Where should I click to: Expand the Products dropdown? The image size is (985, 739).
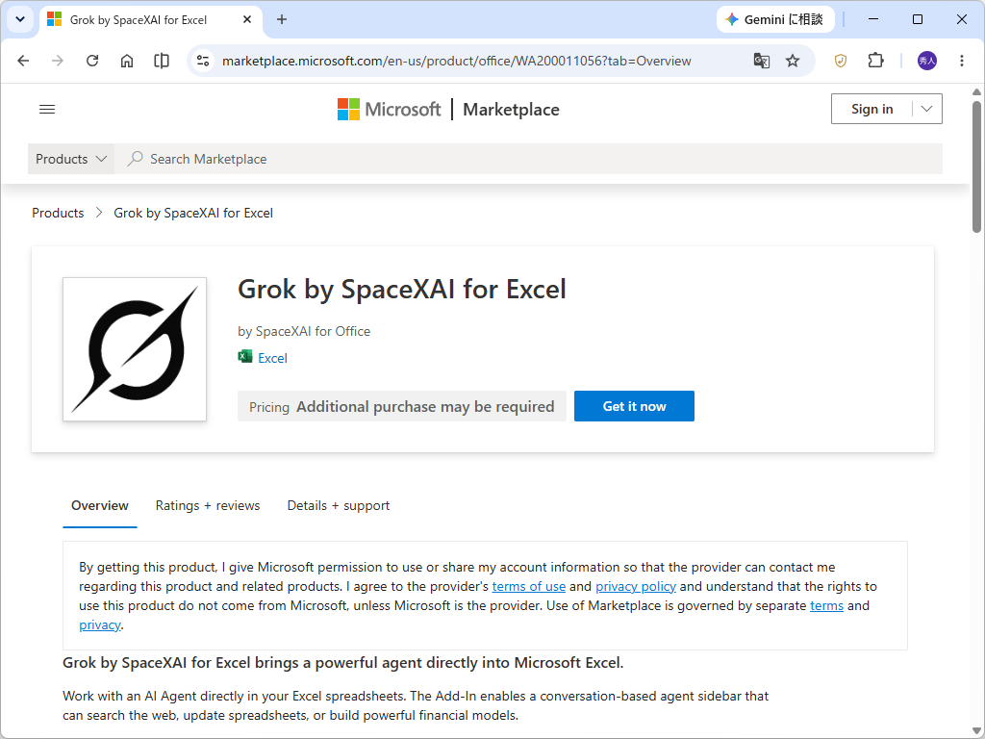click(x=71, y=159)
